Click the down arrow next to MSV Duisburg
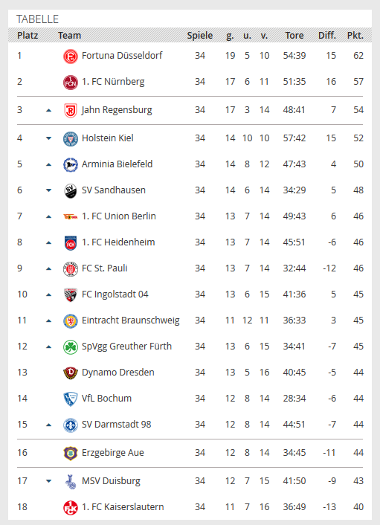380x525 pixels. click(x=48, y=481)
